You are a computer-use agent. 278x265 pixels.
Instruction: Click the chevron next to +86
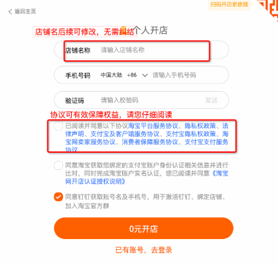(145, 75)
